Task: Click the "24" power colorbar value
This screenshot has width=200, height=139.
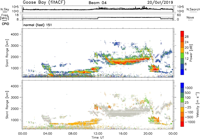Action: click(186, 42)
